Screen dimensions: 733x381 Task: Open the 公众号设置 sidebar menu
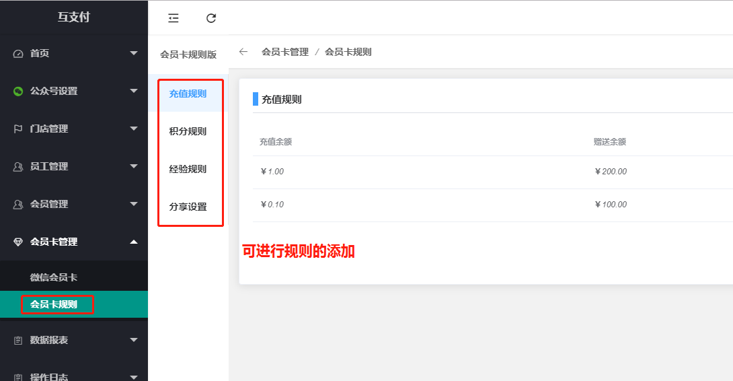click(74, 91)
